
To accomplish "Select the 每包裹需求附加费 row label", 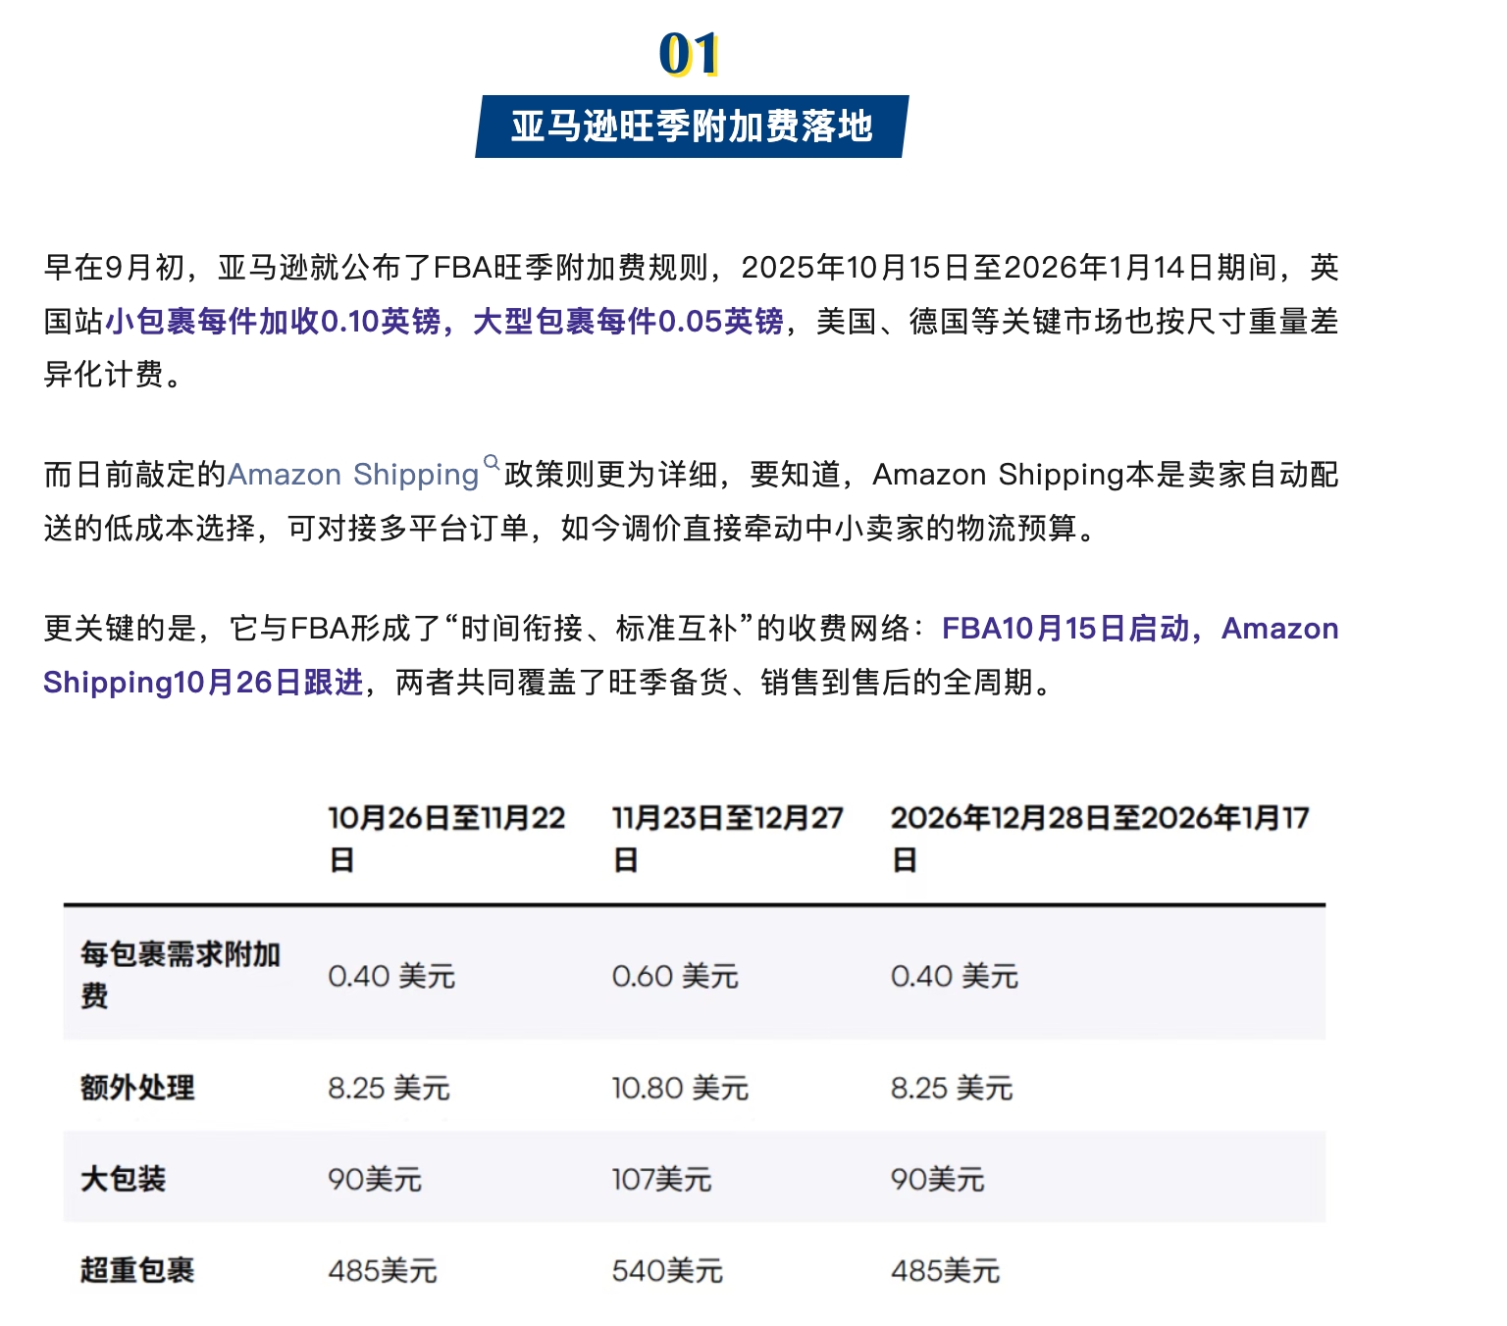I will pos(181,974).
